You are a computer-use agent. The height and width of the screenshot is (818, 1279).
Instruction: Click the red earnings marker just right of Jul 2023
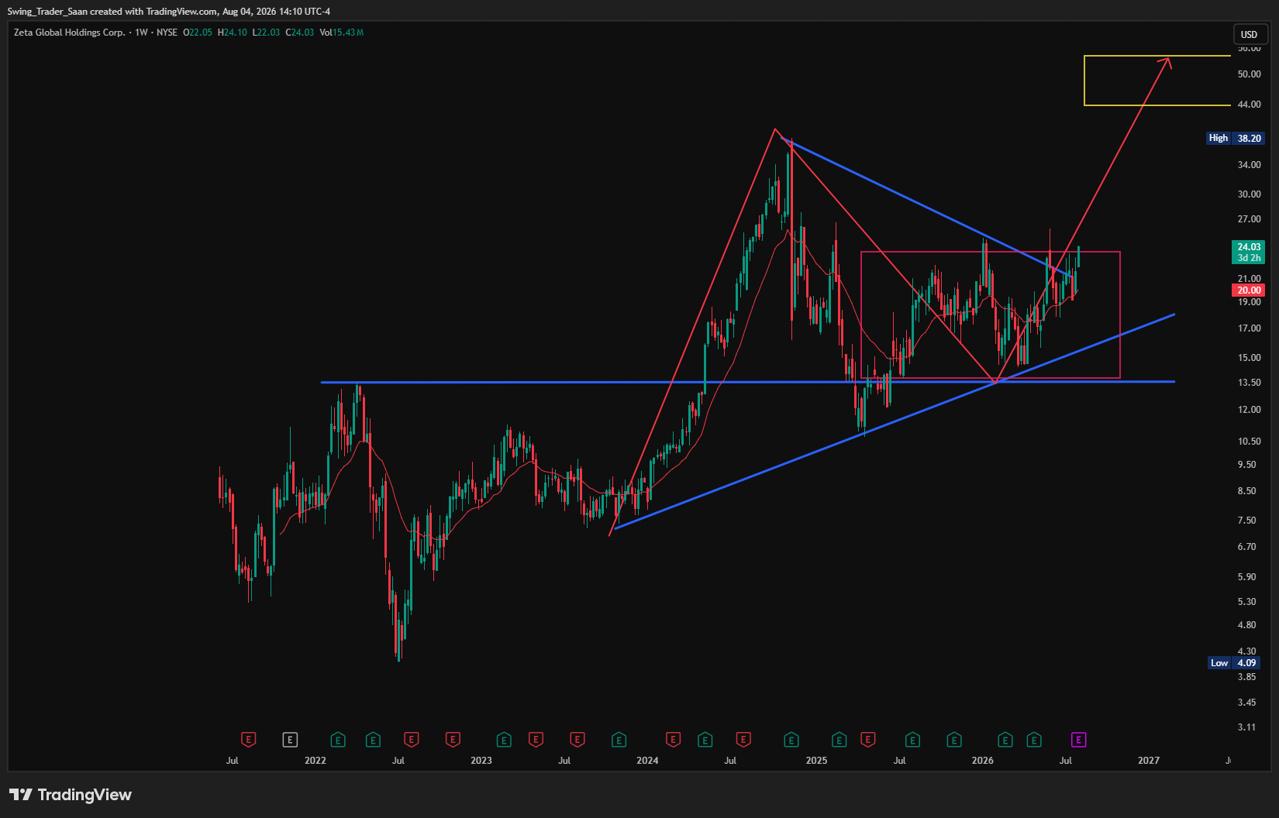(x=577, y=740)
